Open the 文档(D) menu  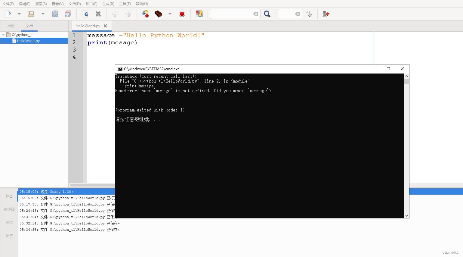(75, 4)
